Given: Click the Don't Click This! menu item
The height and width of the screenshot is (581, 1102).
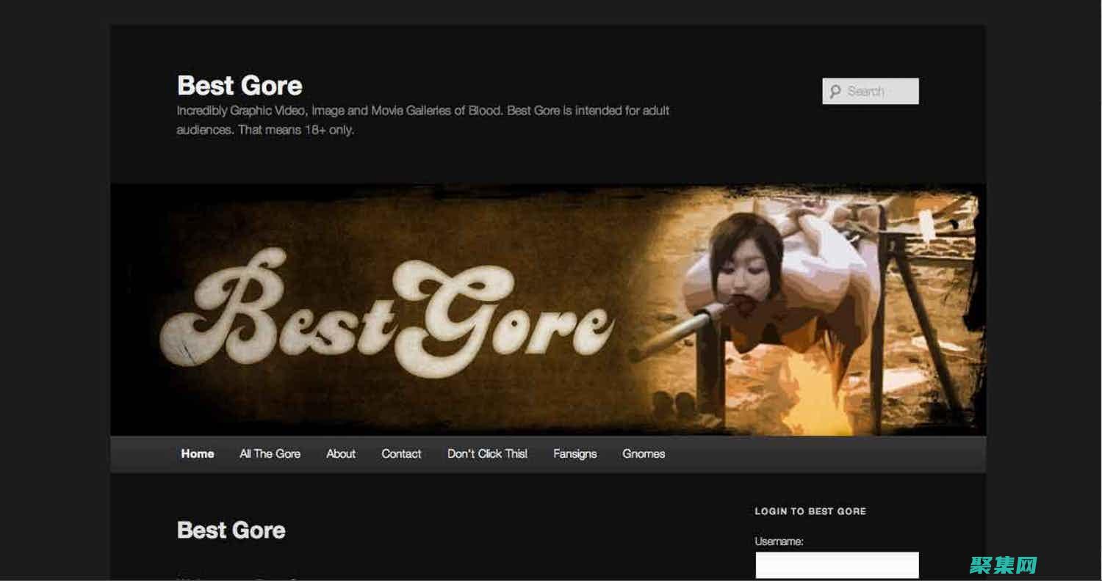Looking at the screenshot, I should [x=487, y=454].
